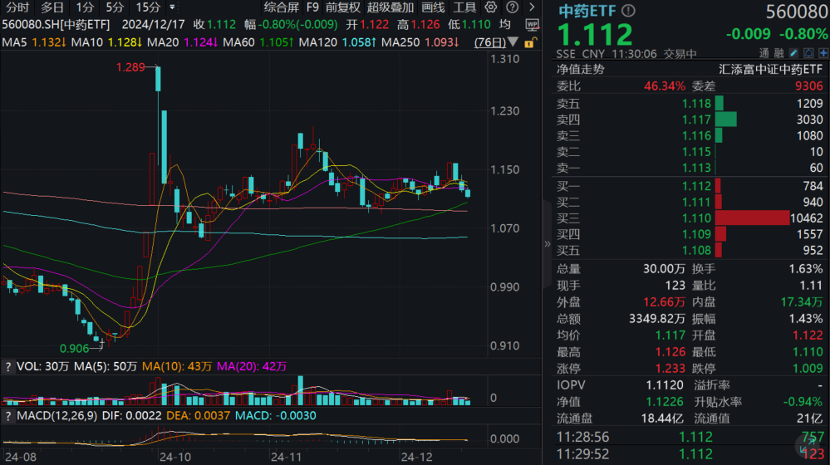
Task: Collapse the right panel with double-chevron handle
Action: (547, 244)
